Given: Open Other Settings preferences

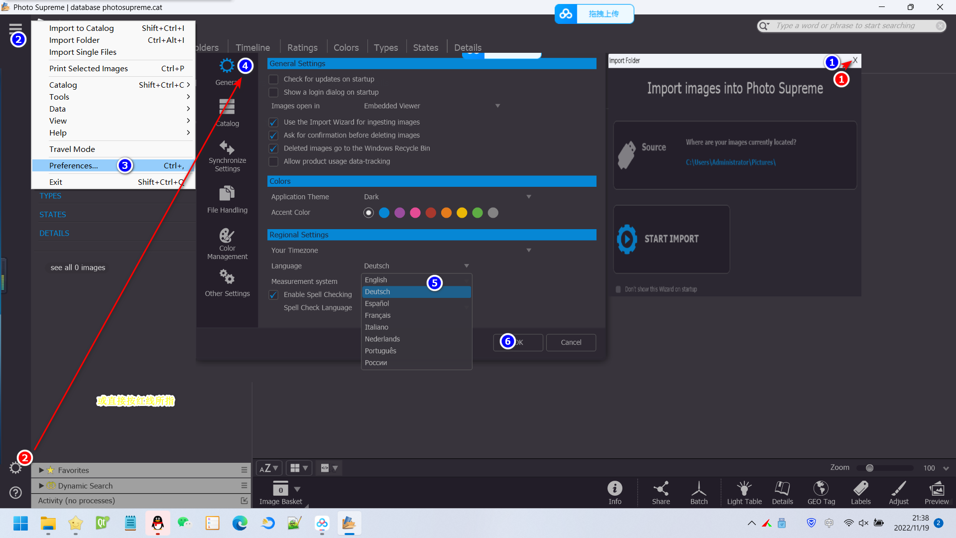Looking at the screenshot, I should (x=227, y=283).
